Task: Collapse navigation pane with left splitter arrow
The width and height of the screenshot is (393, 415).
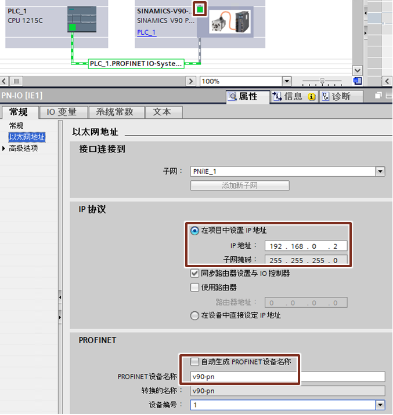Action: click(x=60, y=297)
